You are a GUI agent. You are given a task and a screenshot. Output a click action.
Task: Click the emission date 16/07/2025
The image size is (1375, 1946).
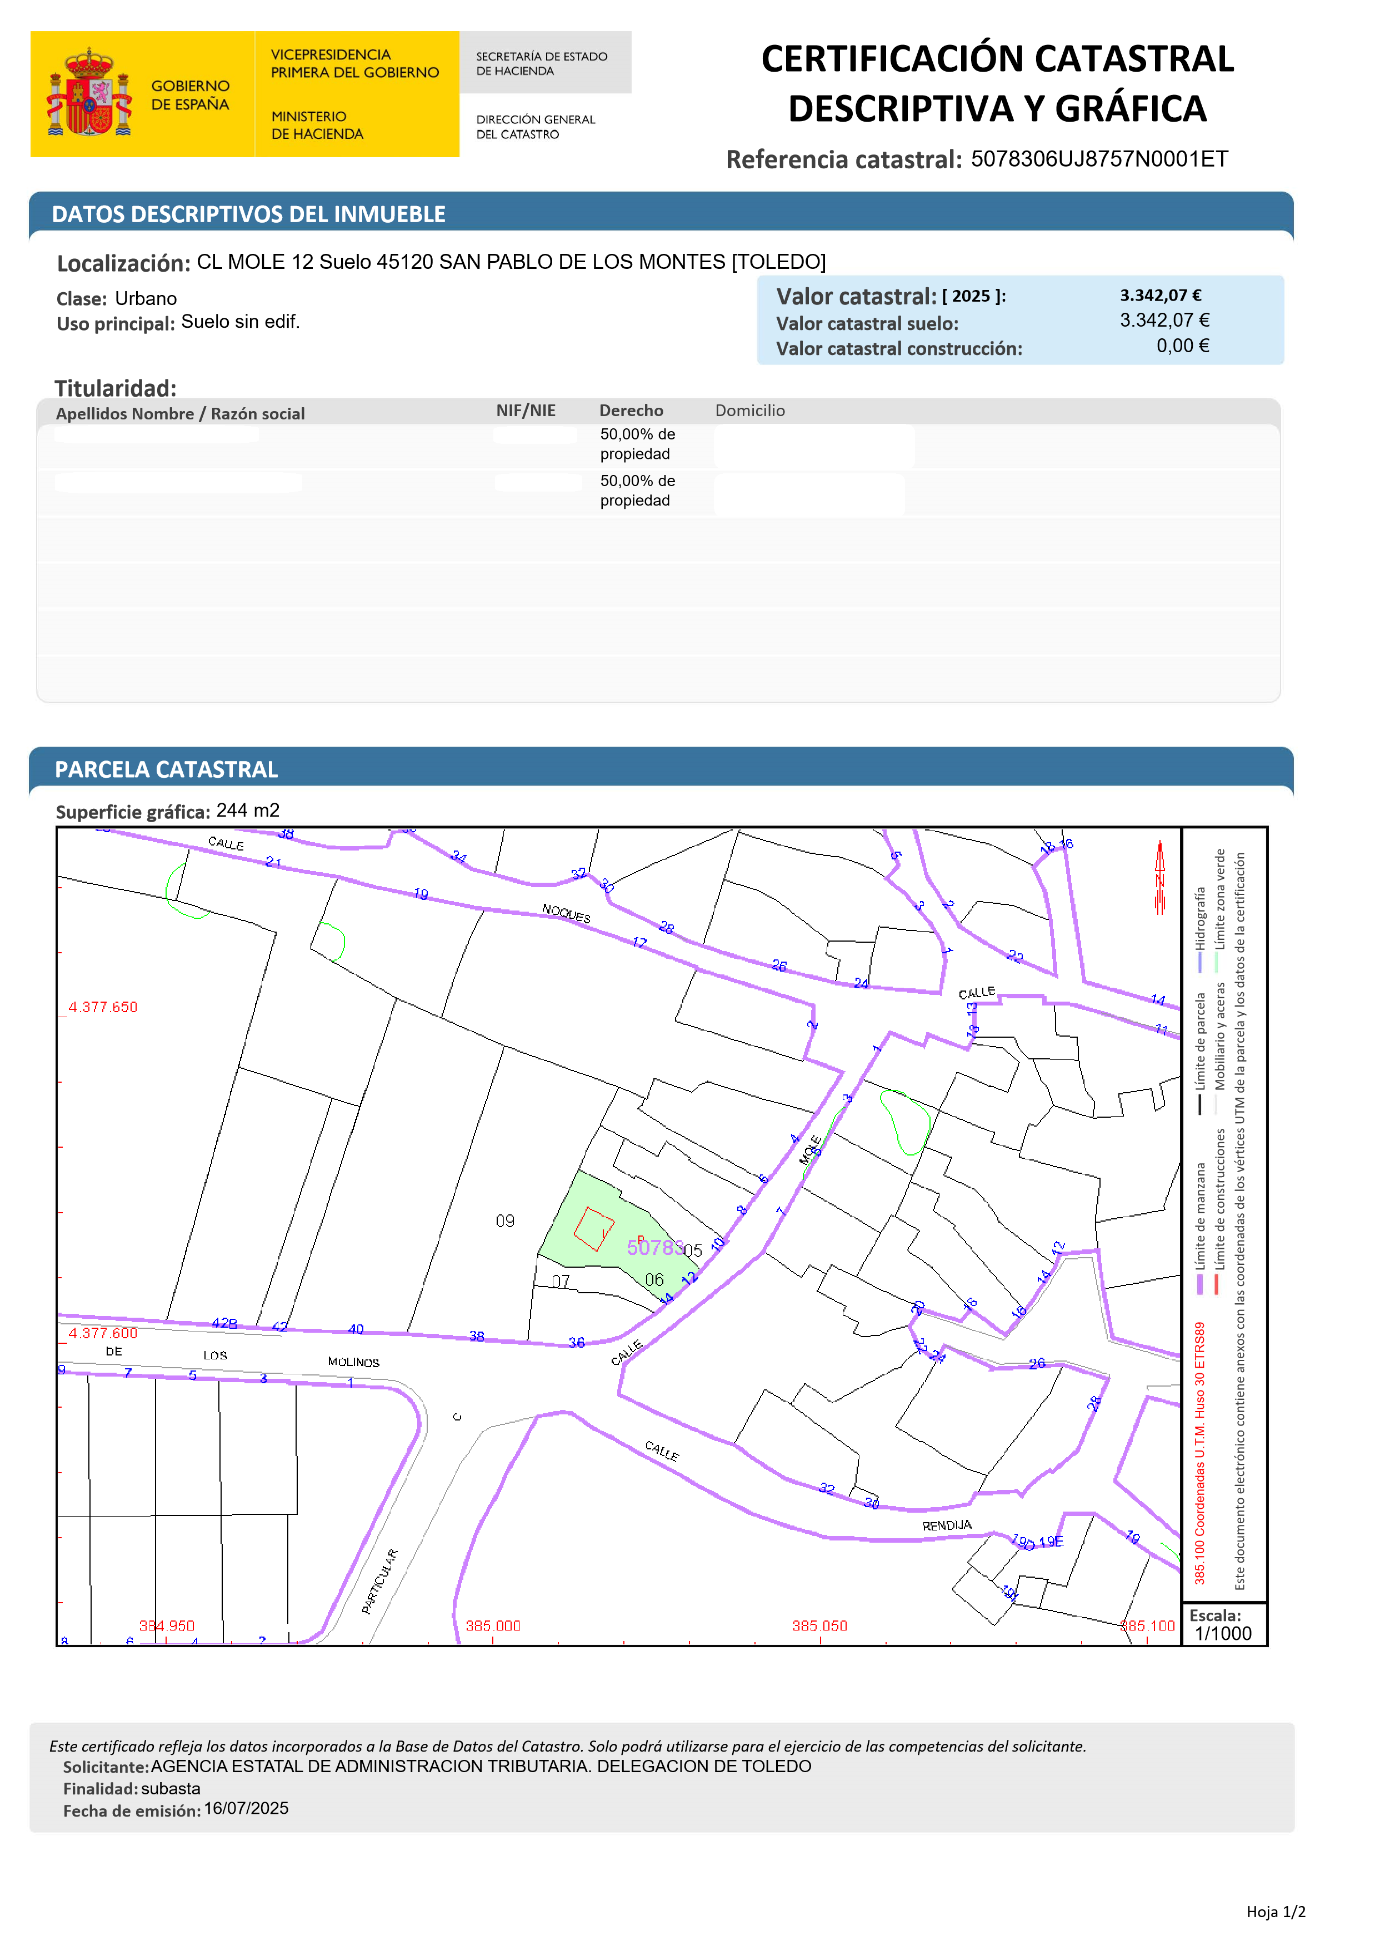coord(246,1808)
